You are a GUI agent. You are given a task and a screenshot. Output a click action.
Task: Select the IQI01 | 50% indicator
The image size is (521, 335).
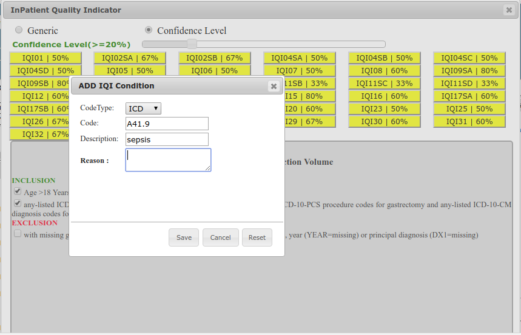point(45,58)
